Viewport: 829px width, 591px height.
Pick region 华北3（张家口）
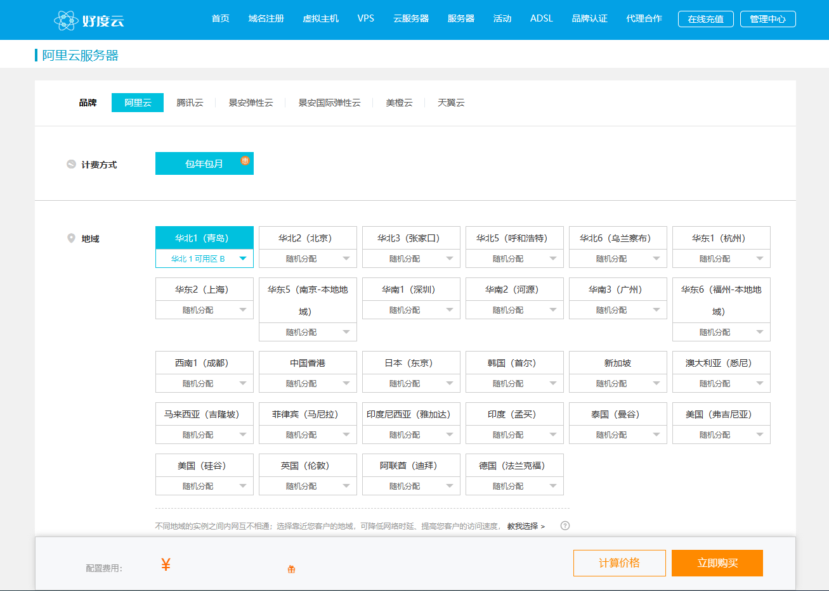[411, 238]
